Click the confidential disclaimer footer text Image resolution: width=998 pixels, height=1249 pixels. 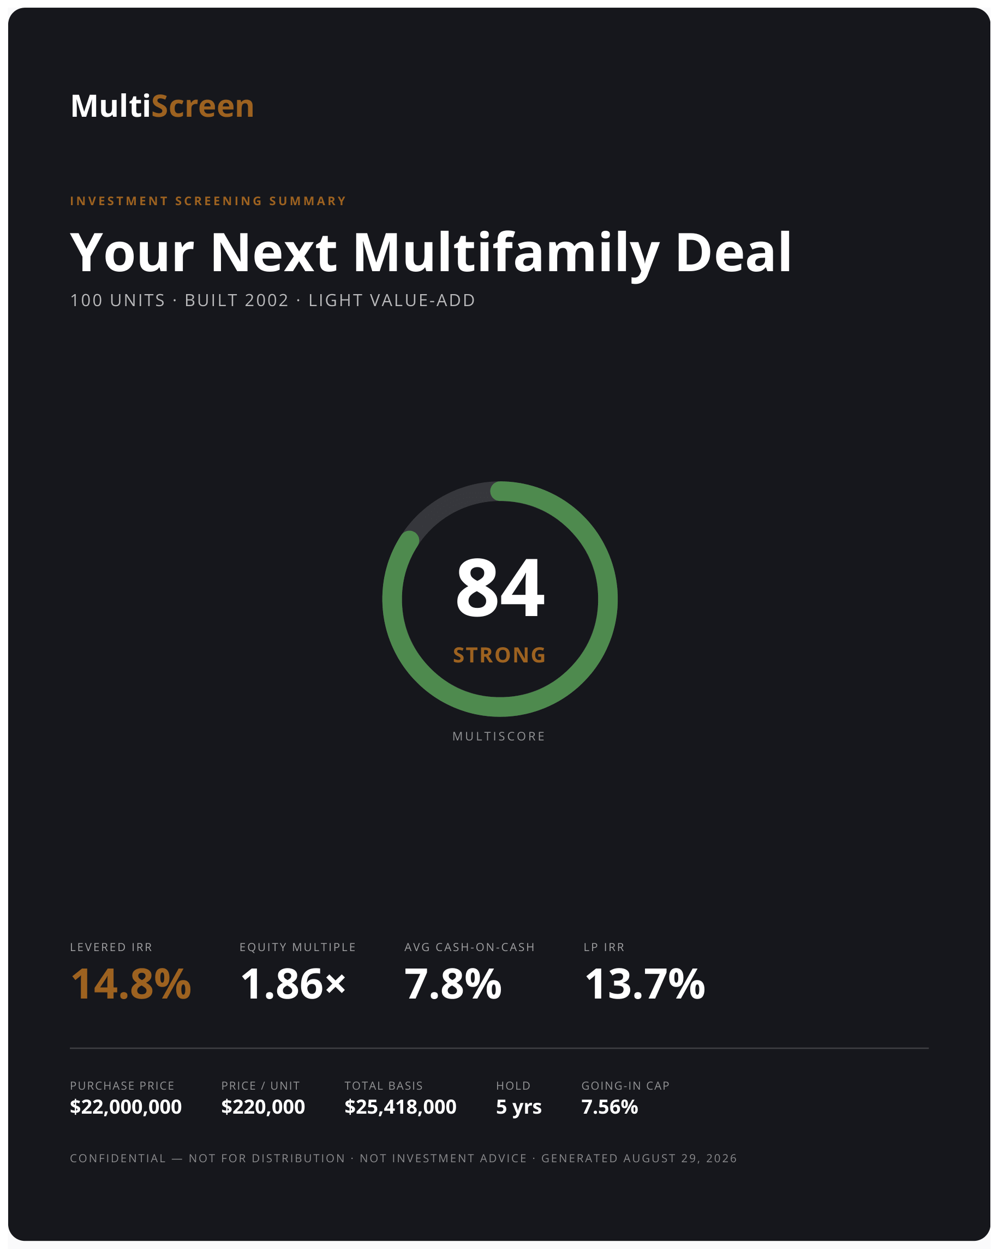404,1158
